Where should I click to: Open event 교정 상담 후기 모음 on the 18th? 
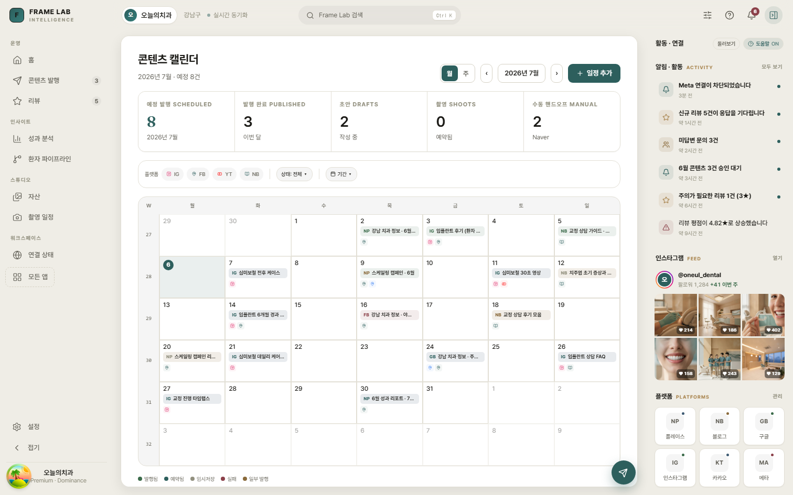521,315
